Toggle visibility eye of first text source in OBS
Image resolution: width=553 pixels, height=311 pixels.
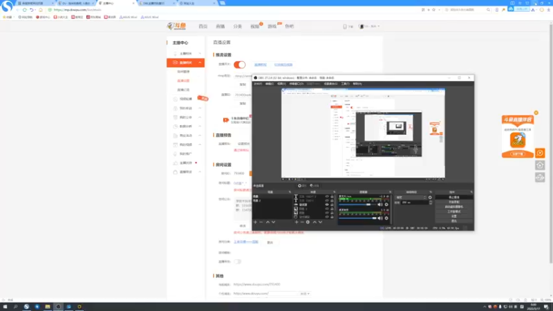(327, 196)
